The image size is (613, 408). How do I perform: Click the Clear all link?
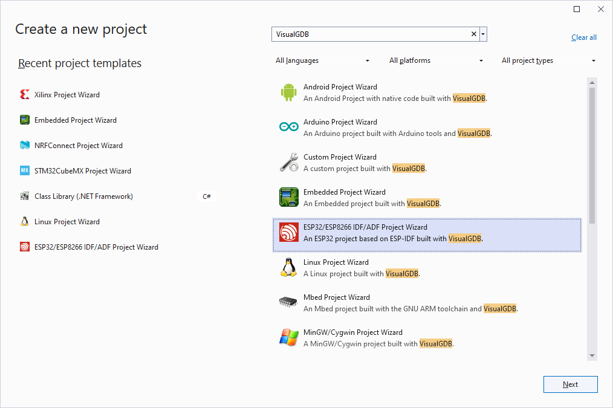[583, 37]
